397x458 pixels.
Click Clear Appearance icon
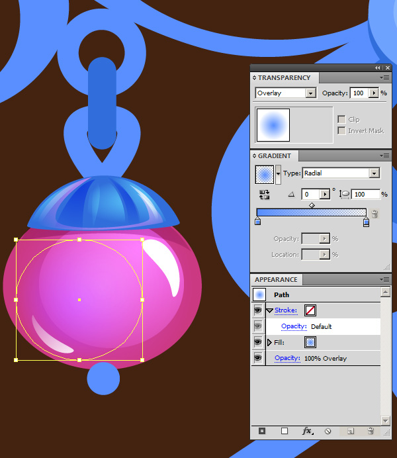[x=328, y=431]
